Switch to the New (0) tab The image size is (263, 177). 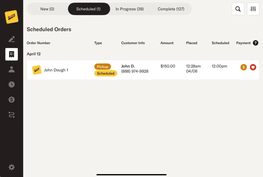coord(47,9)
